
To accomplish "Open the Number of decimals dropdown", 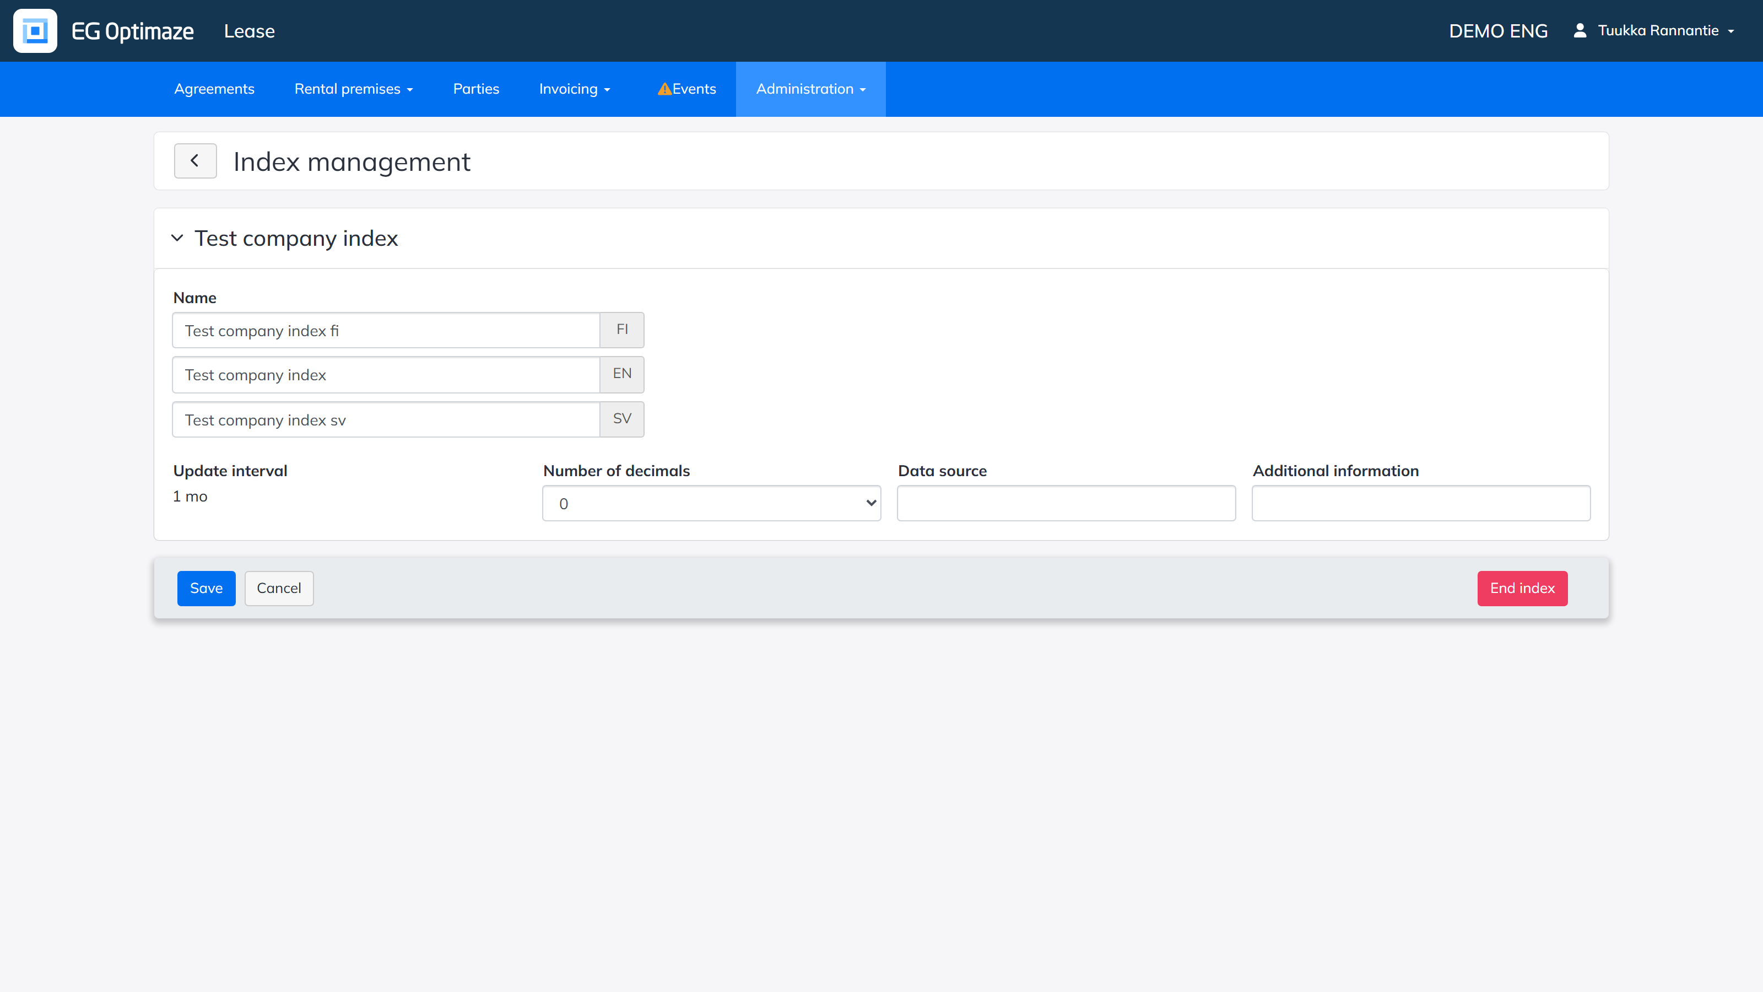I will 711,503.
